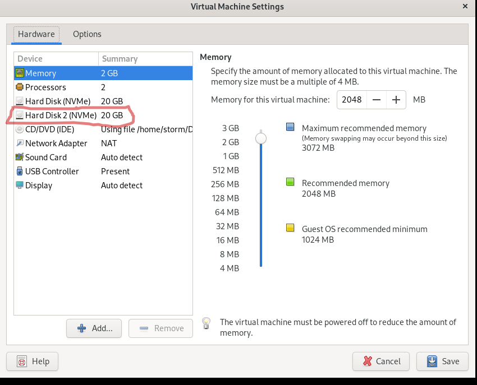Click the CD/DVD (IDE) disc icon

(20, 129)
